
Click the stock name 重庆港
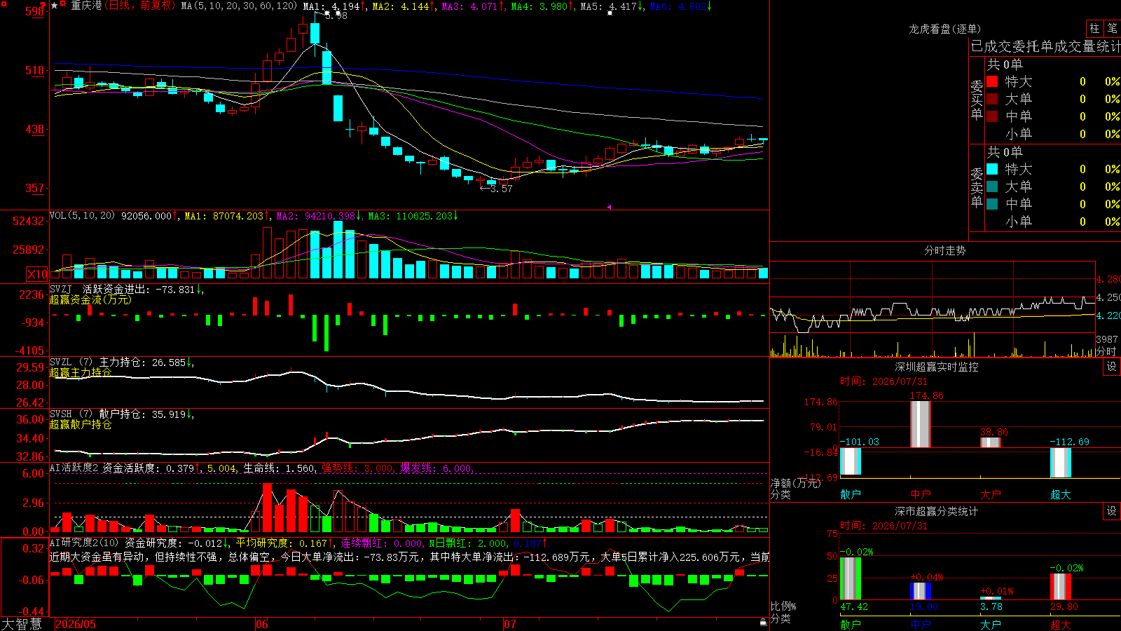(86, 6)
